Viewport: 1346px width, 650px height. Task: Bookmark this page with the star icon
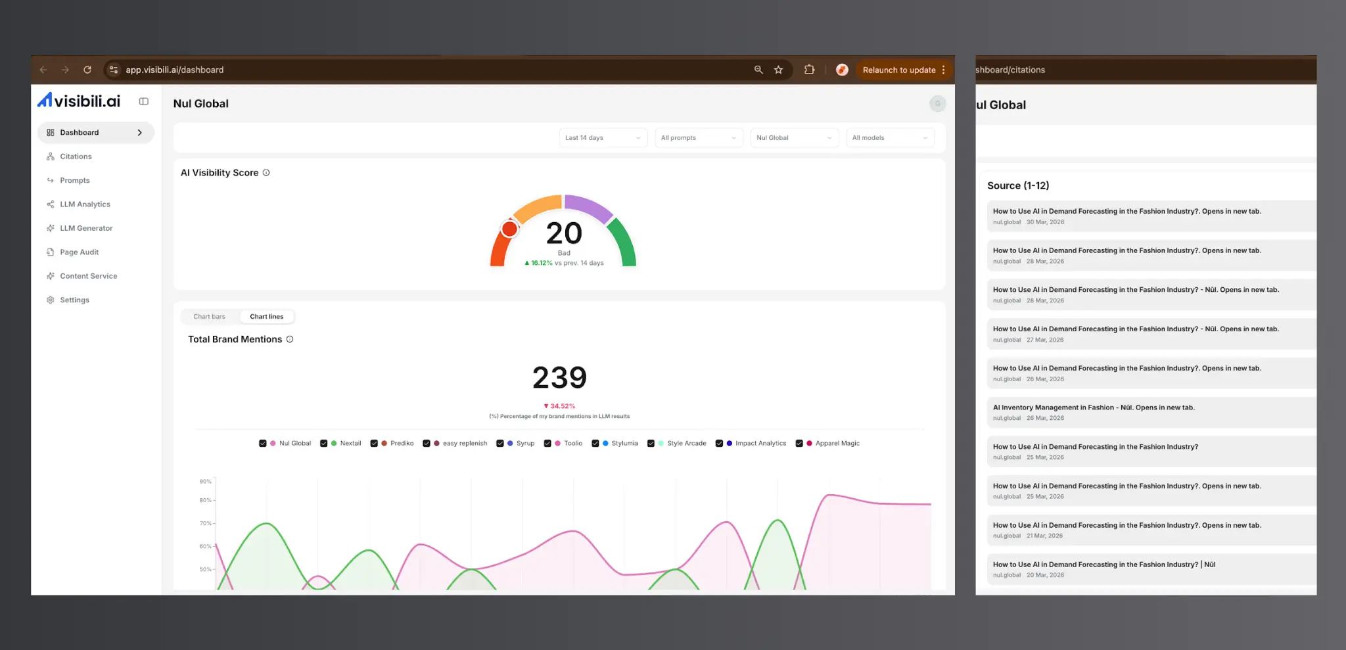779,70
